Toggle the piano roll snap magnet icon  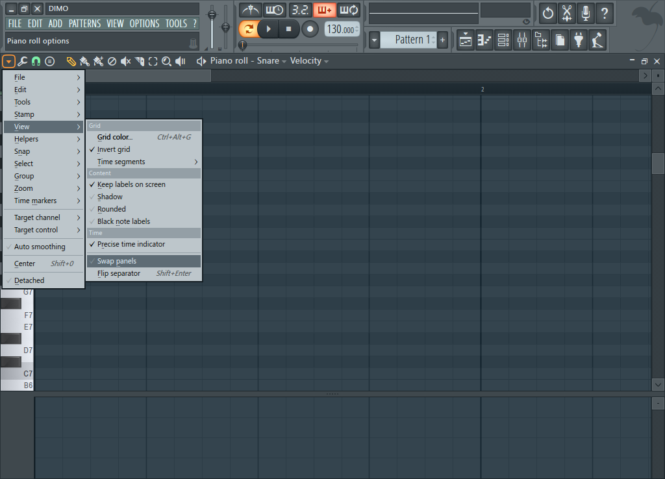click(36, 62)
